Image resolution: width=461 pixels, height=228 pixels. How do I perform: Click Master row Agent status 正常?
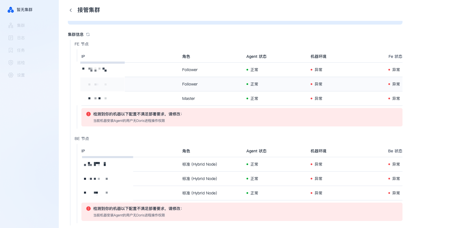tap(252, 98)
